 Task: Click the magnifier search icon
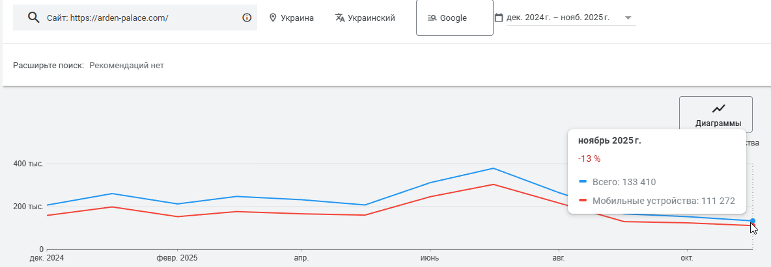(34, 18)
